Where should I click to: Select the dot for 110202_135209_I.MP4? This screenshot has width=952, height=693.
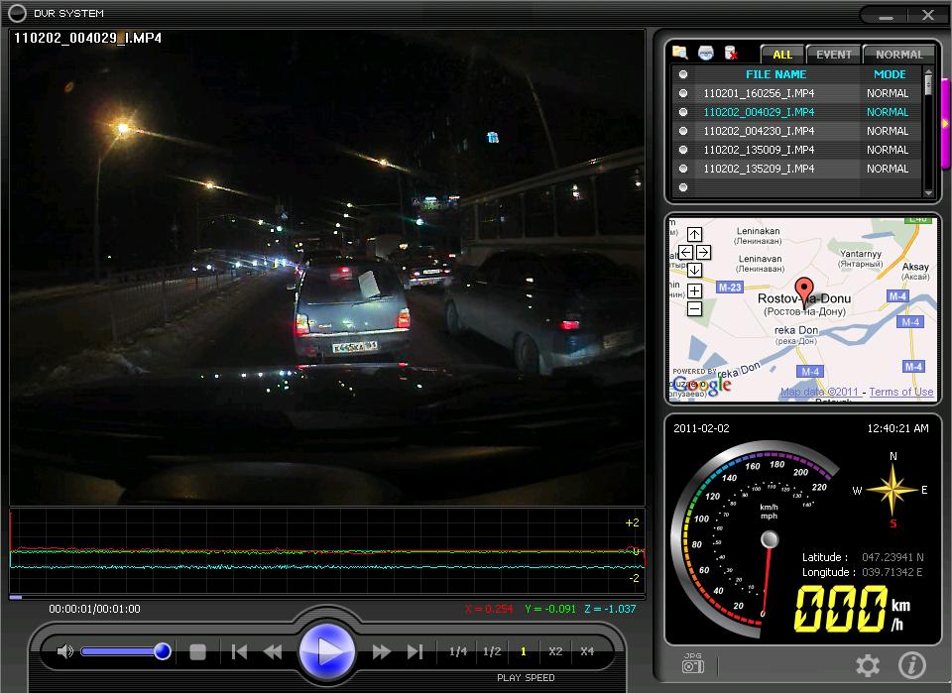click(683, 169)
